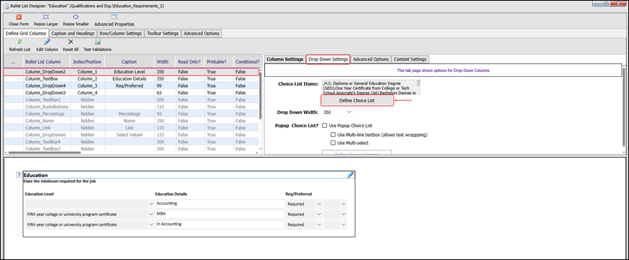The height and width of the screenshot is (260, 629).
Task: Switch to Define Grid Columns tab
Action: point(26,34)
